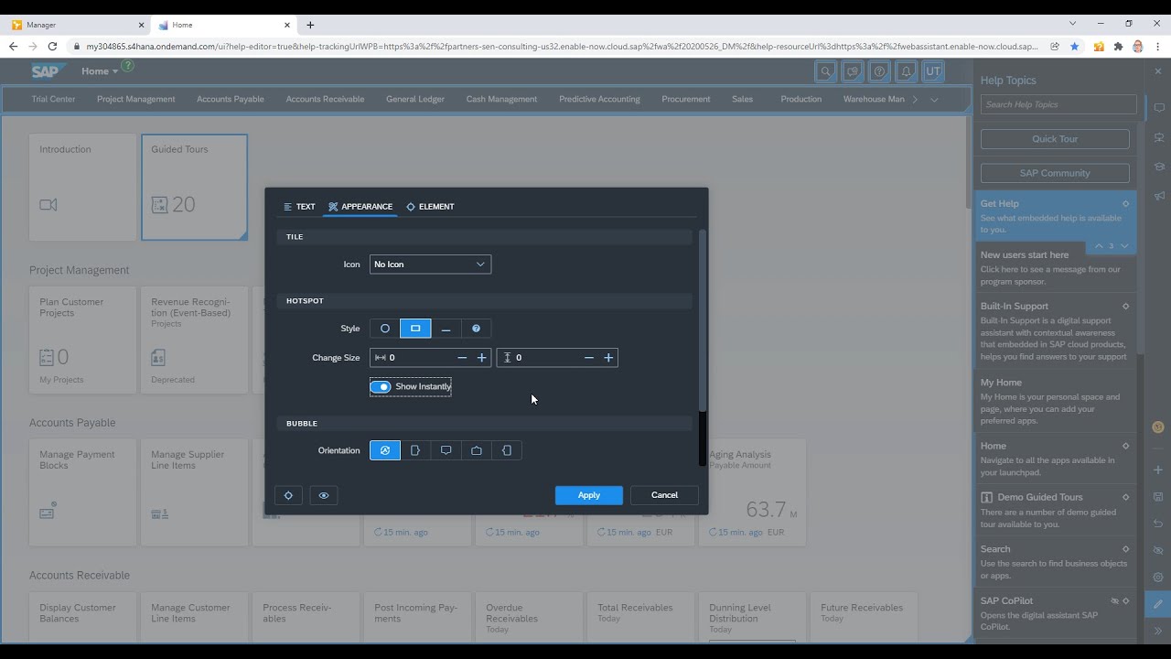Open the Introduction tile

point(82,188)
